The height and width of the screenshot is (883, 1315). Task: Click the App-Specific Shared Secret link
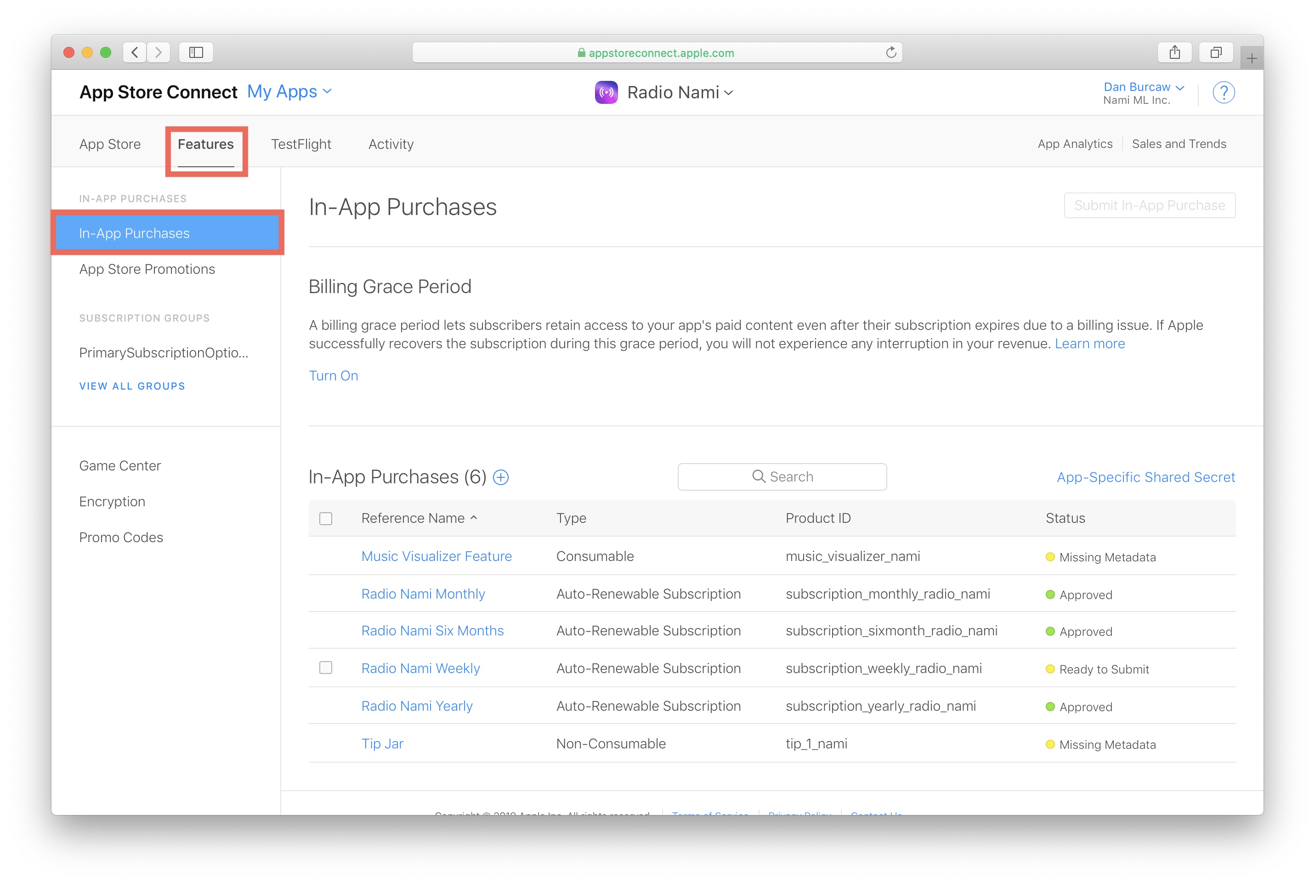[1145, 477]
